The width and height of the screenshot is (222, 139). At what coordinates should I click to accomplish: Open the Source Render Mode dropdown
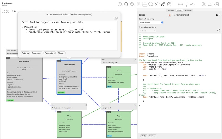(x=147, y=31)
